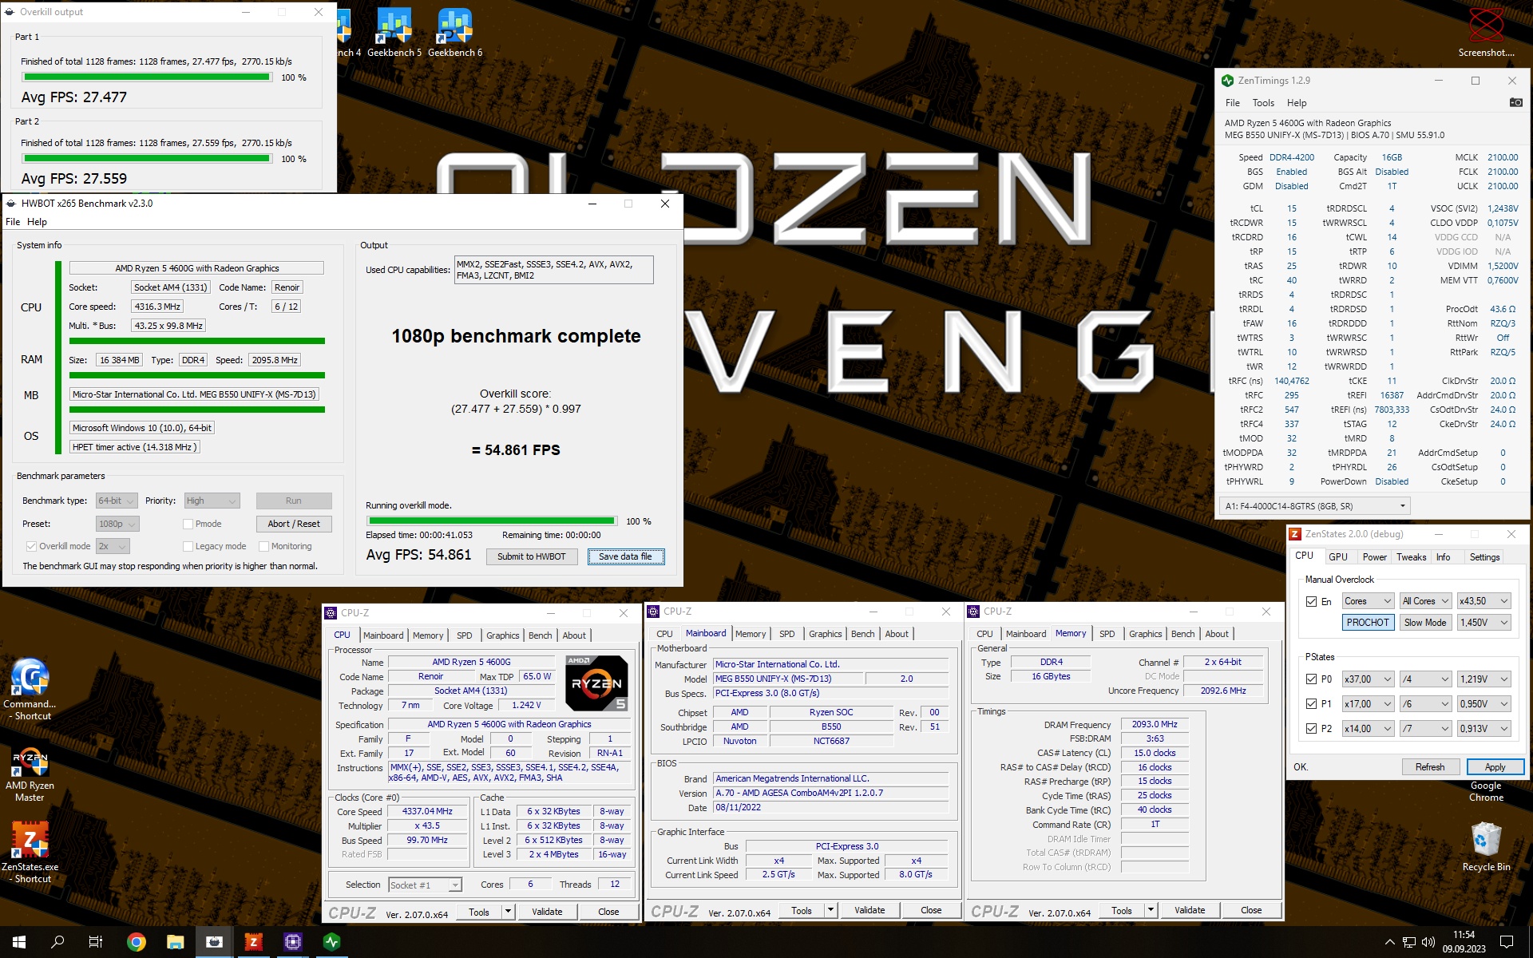Select the ZenTimings taskbar icon
This screenshot has width=1533, height=958.
[x=331, y=942]
